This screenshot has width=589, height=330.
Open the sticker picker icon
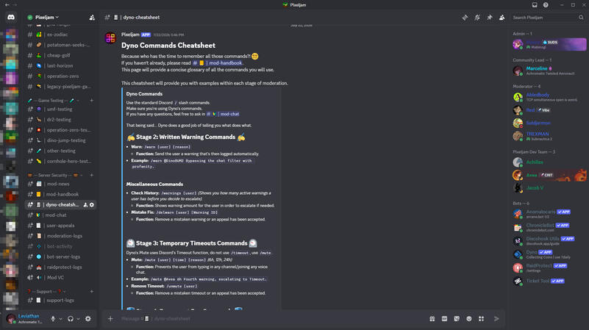tap(457, 319)
